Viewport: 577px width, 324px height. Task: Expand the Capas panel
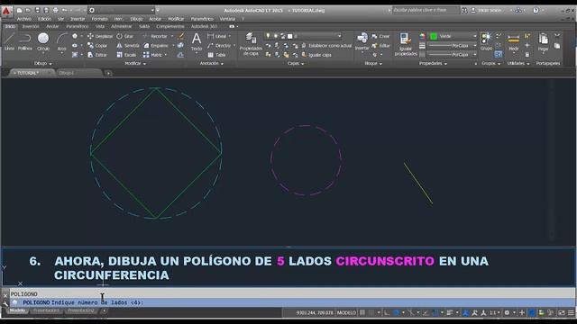[296, 64]
